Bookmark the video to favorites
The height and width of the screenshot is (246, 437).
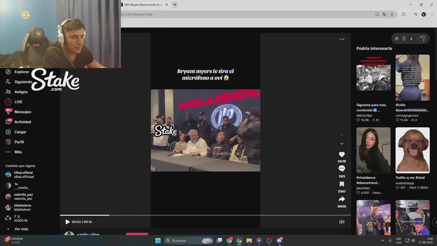tap(342, 184)
